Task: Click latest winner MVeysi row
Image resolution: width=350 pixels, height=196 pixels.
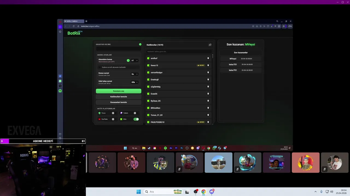Action: click(241, 59)
